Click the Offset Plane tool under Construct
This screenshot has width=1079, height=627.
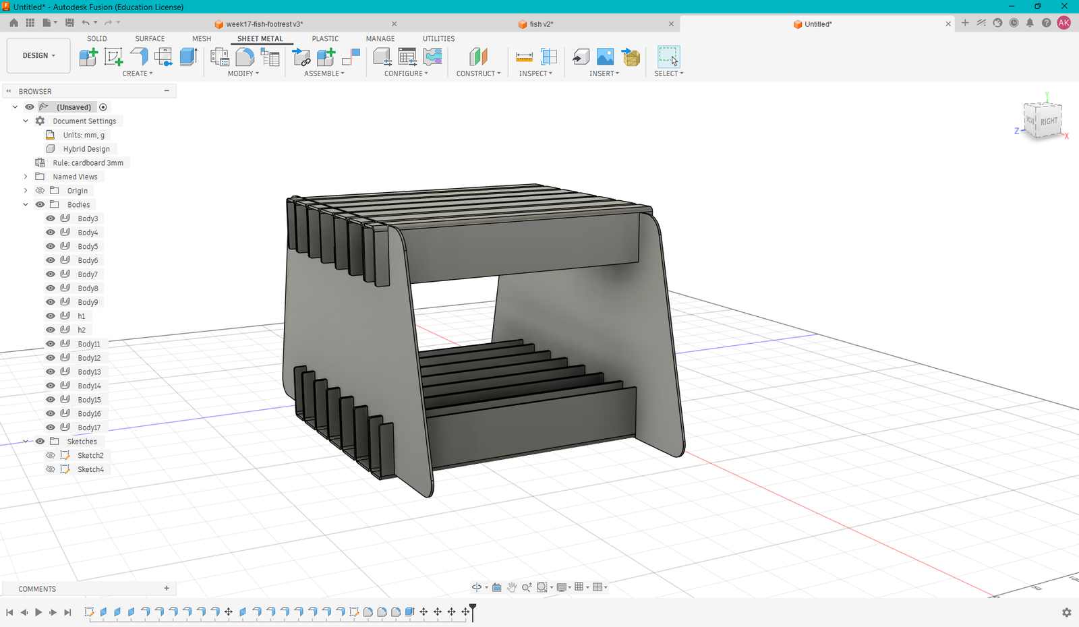pos(478,57)
